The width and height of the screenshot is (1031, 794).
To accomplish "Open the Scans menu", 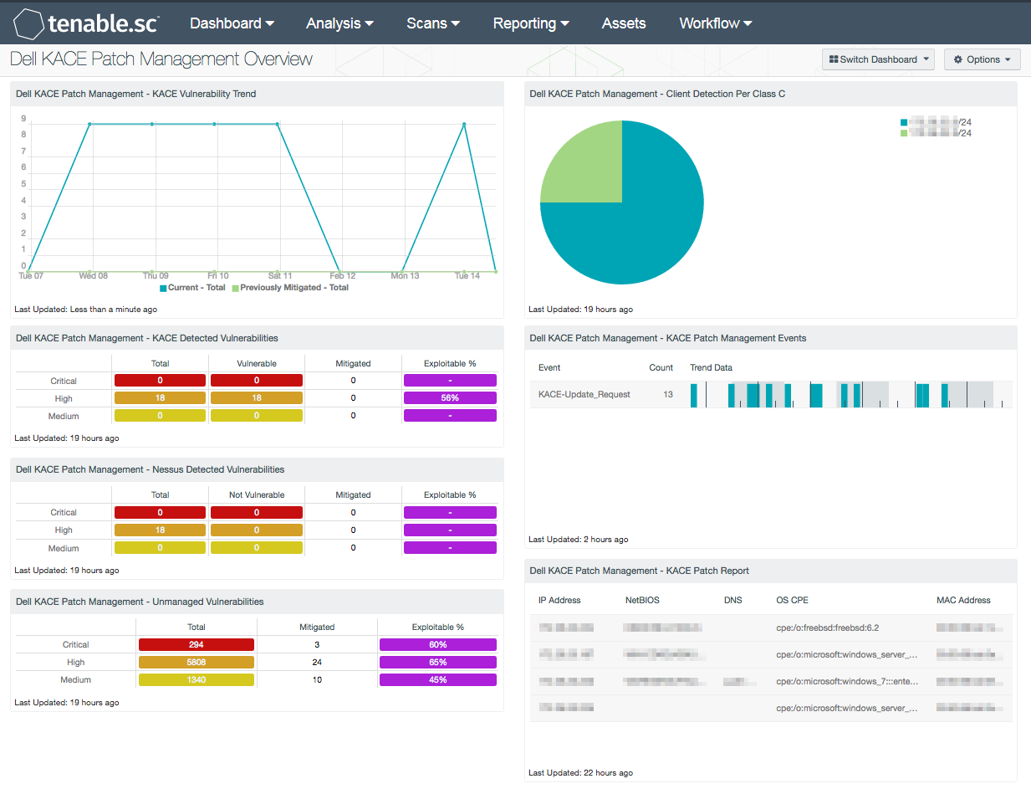I will point(433,23).
